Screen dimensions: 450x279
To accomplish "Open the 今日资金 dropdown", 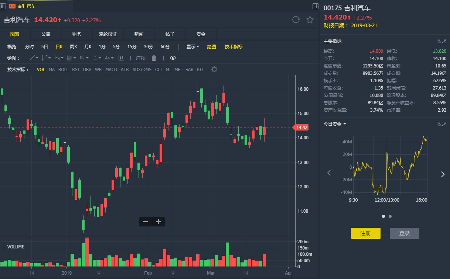I will pyautogui.click(x=335, y=124).
